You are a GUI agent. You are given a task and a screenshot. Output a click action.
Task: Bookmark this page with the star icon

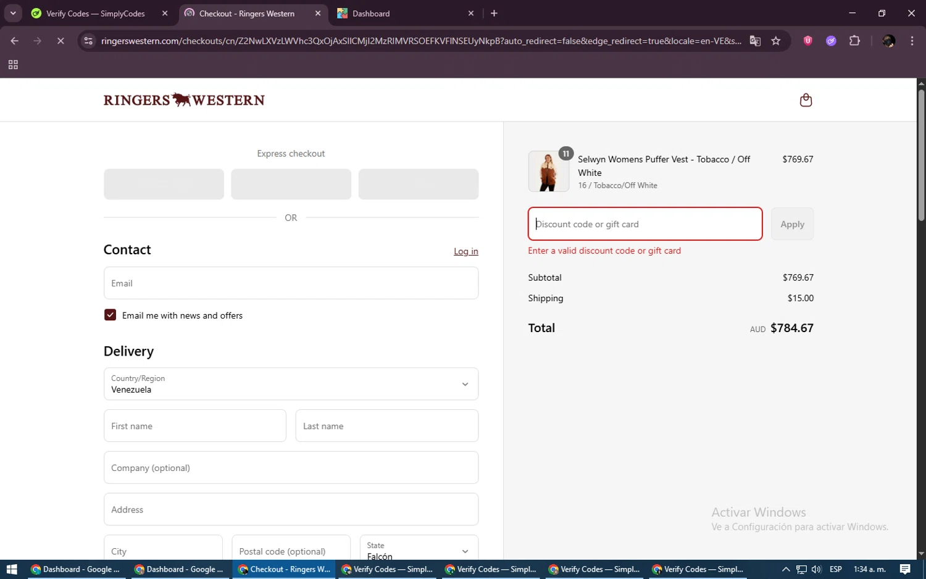click(776, 41)
